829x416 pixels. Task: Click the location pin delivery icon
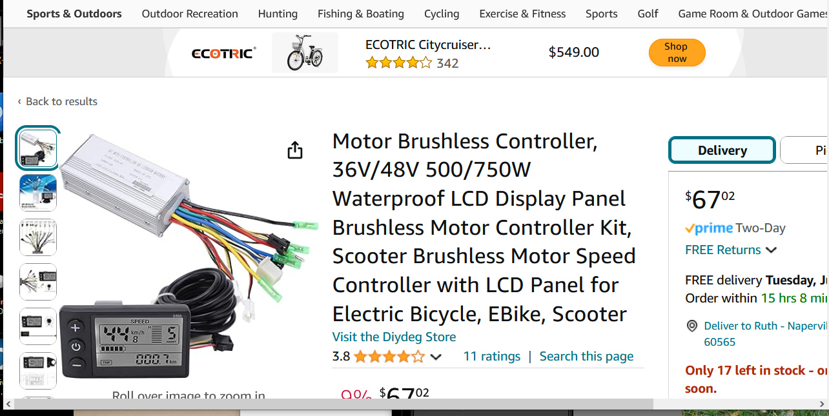pos(692,326)
